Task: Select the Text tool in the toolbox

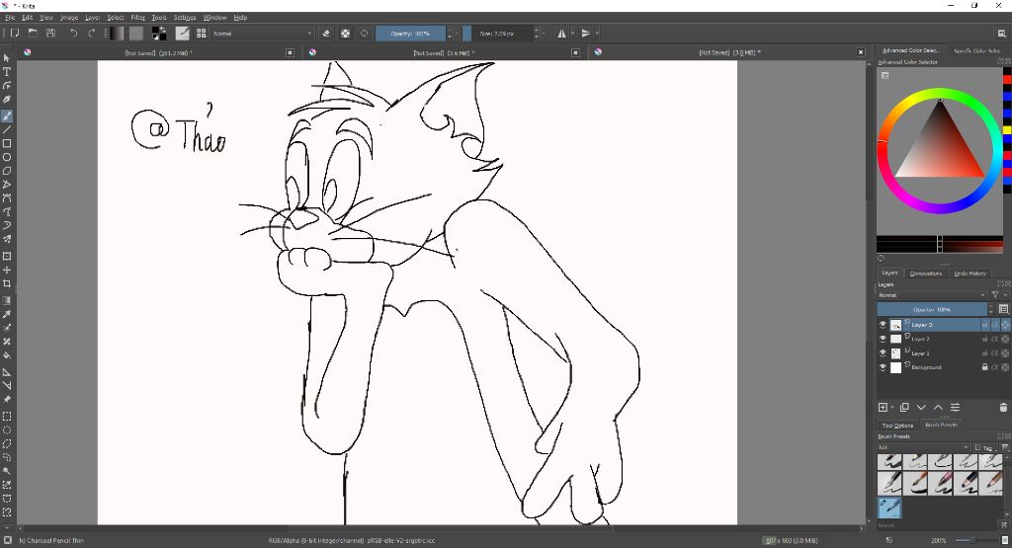Action: click(7, 71)
